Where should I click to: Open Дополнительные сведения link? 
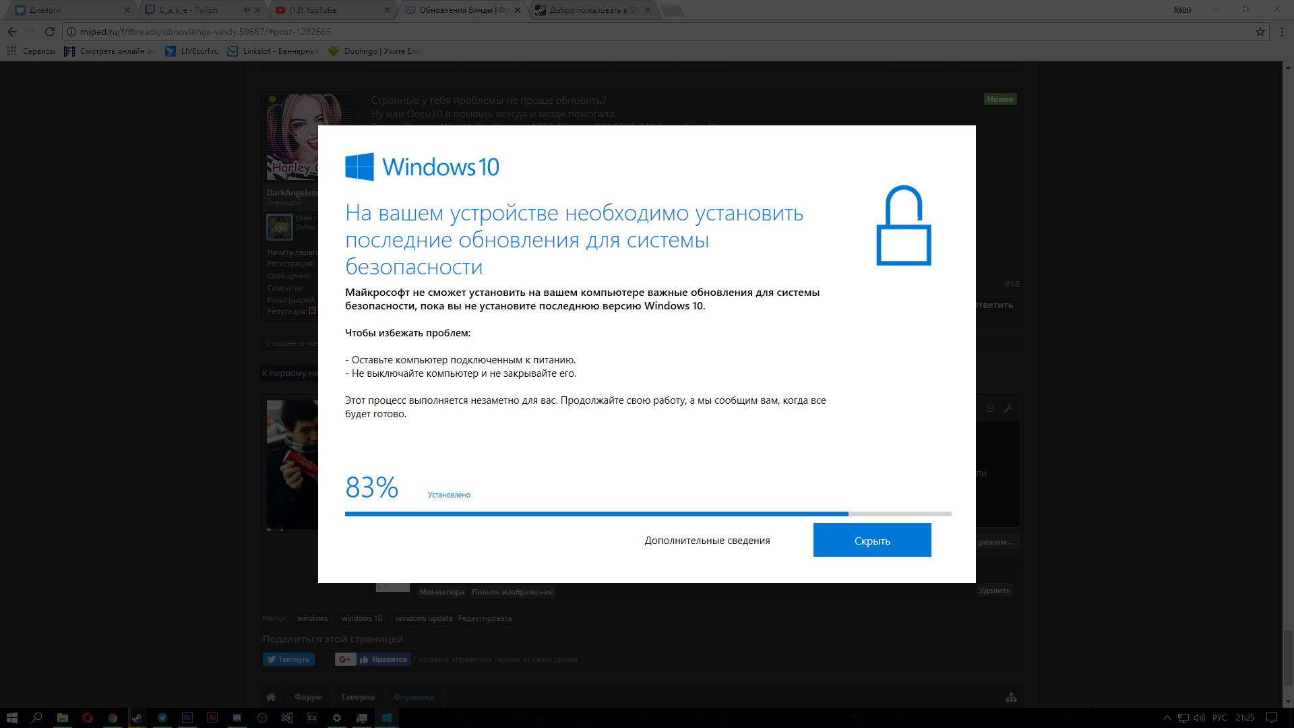[x=707, y=541]
